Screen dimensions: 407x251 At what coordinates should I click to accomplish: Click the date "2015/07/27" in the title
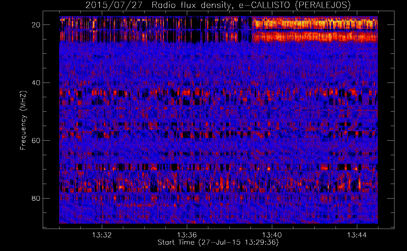click(x=114, y=5)
